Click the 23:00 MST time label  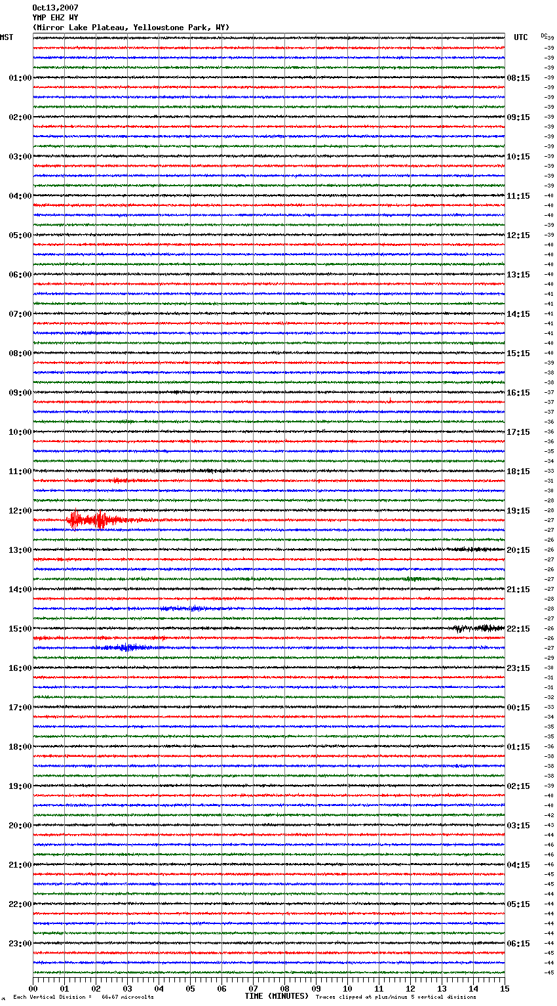pos(20,944)
